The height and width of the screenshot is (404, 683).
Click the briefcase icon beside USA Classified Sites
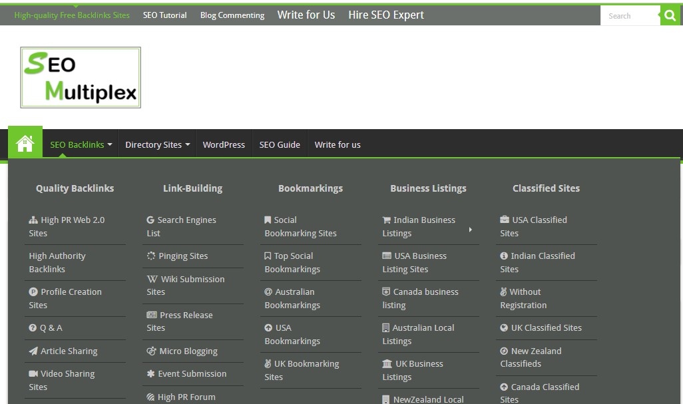[505, 220]
